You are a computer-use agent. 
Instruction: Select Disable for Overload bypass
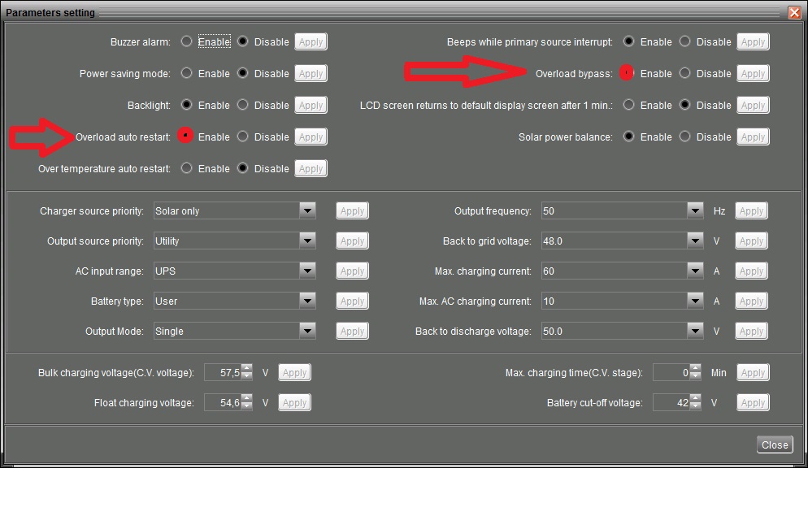[x=685, y=73]
